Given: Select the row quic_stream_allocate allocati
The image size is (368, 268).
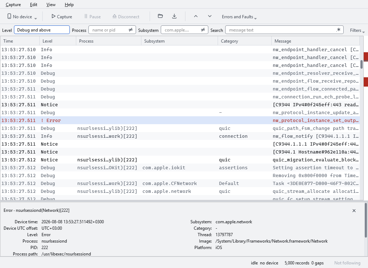Looking at the screenshot, I should pyautogui.click(x=180, y=191).
